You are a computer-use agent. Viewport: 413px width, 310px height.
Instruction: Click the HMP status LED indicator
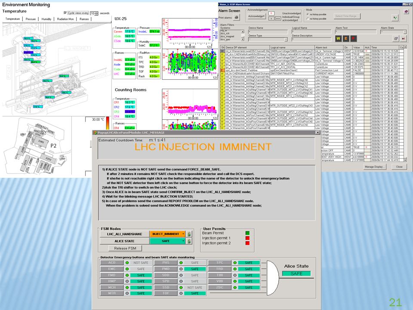pos(127,281)
